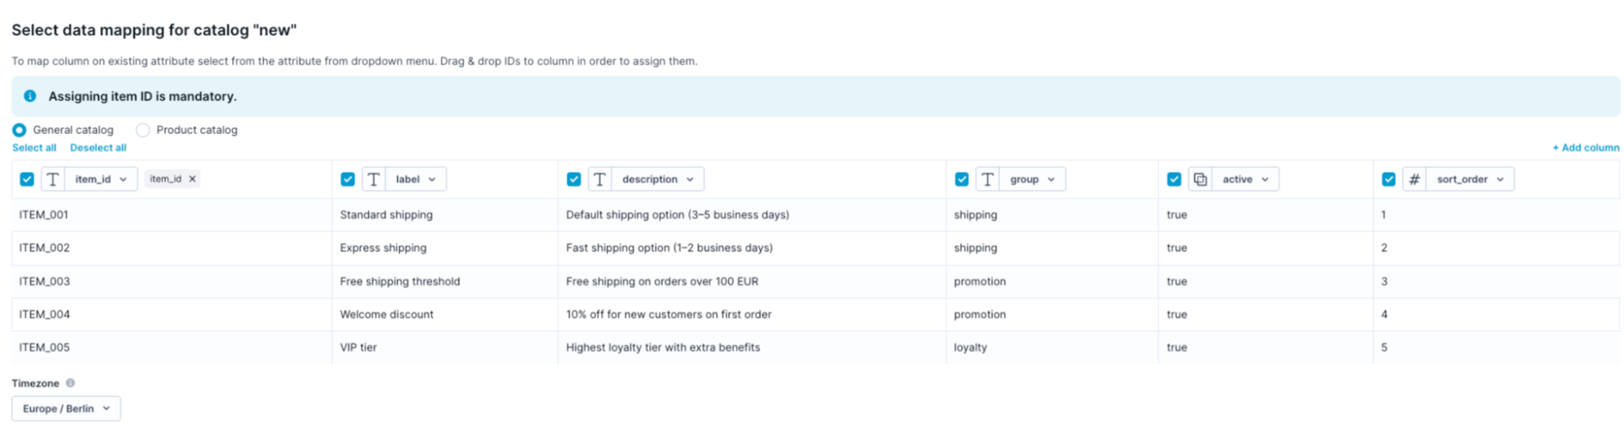Click the number type icon for sort_order column
This screenshot has width=1624, height=440.
(1414, 179)
